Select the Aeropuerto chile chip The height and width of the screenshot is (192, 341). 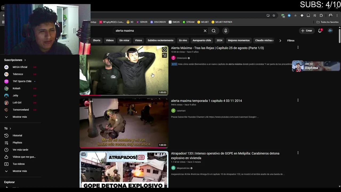pos(202,41)
